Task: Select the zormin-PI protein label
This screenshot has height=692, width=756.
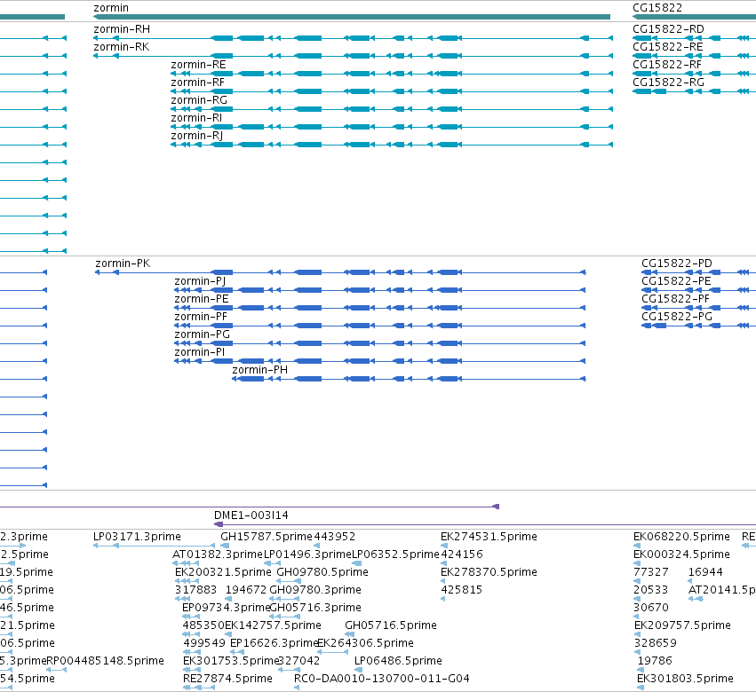Action: 200,352
